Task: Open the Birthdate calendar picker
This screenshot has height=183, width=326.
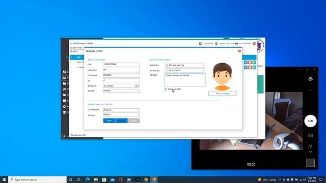Action: tap(137, 86)
